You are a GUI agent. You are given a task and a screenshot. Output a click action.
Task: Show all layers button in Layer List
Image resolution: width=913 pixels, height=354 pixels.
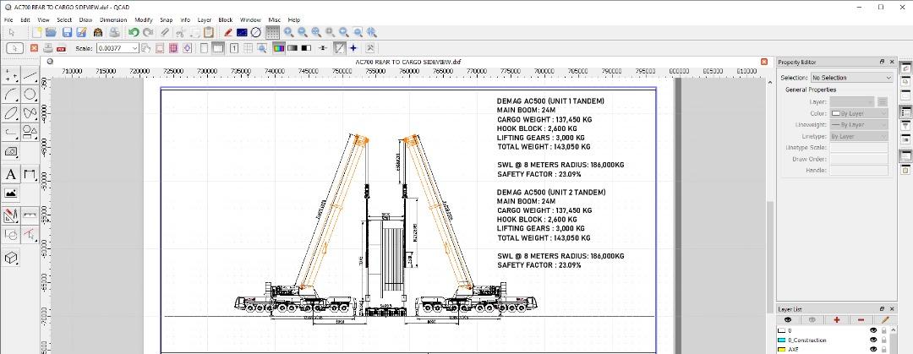788,319
